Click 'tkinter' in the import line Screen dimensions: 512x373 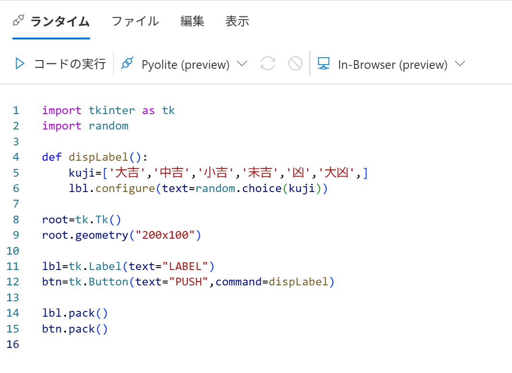(112, 110)
